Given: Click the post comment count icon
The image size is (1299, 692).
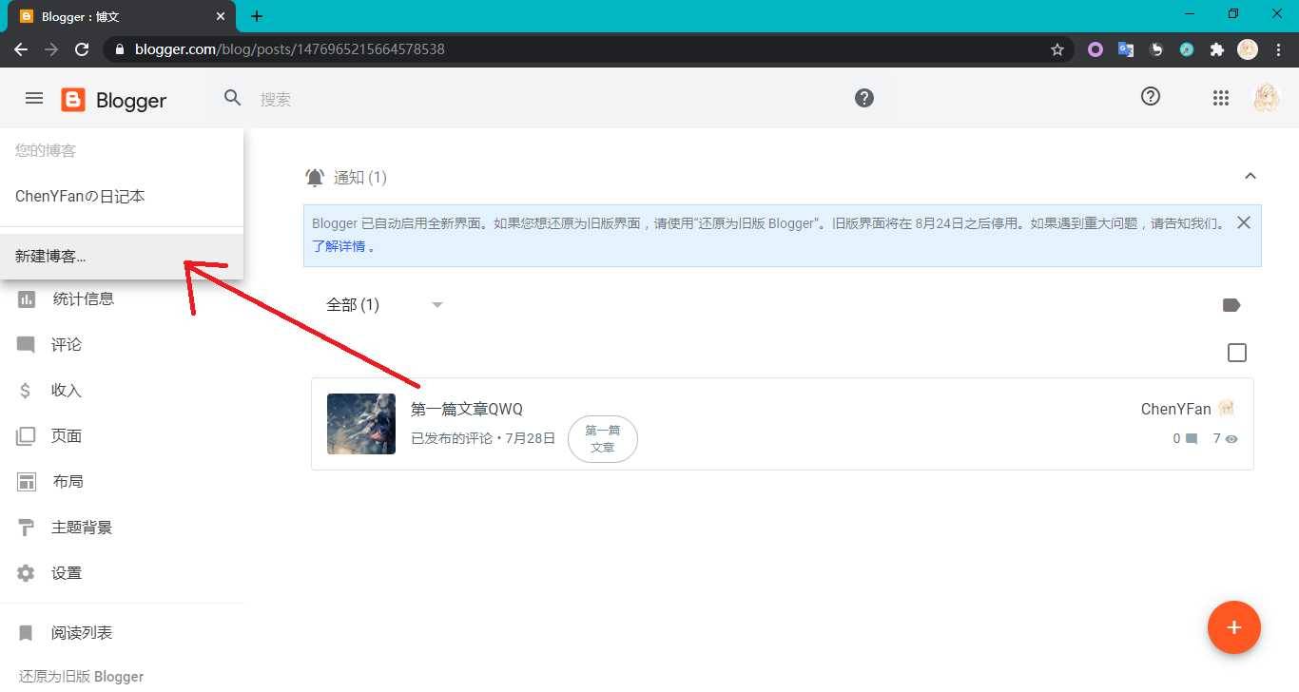Looking at the screenshot, I should [x=1191, y=439].
